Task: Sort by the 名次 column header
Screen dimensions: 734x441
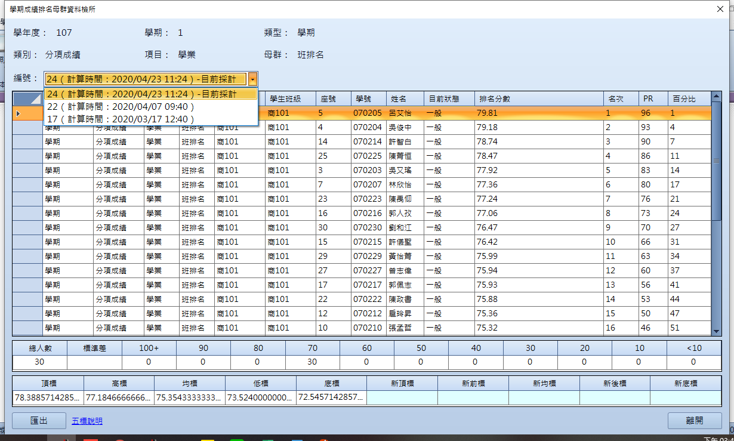Action: (621, 98)
